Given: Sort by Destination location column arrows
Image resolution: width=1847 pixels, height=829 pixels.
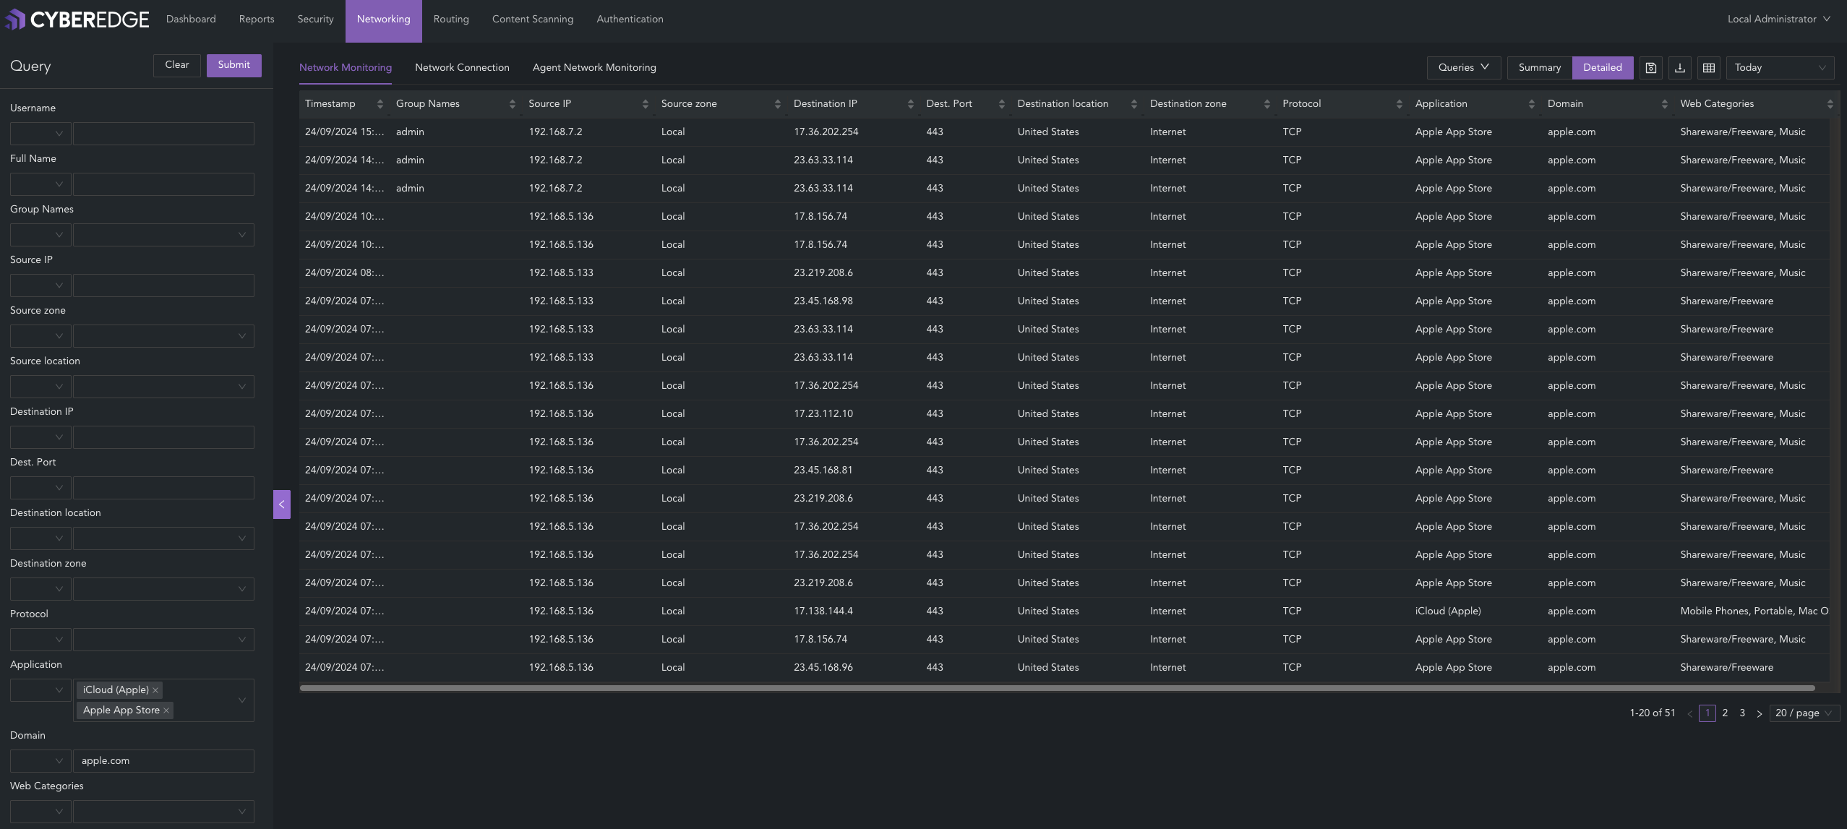Looking at the screenshot, I should pyautogui.click(x=1134, y=104).
